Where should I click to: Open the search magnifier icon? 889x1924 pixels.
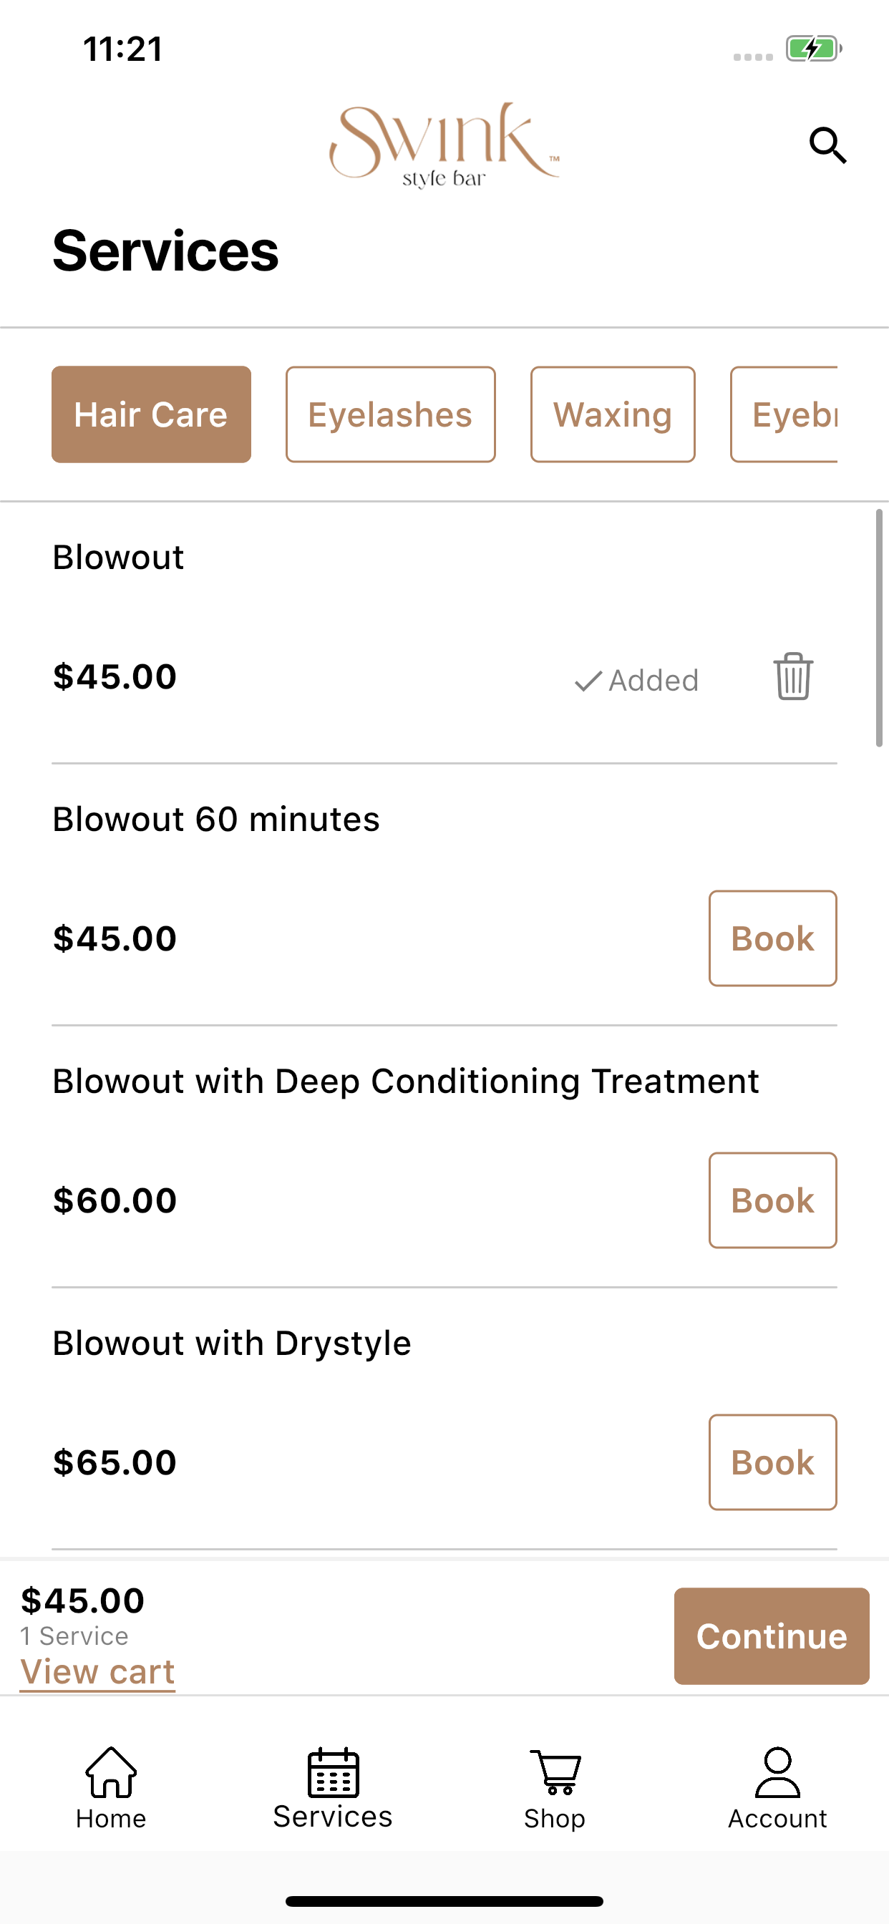[x=827, y=145]
